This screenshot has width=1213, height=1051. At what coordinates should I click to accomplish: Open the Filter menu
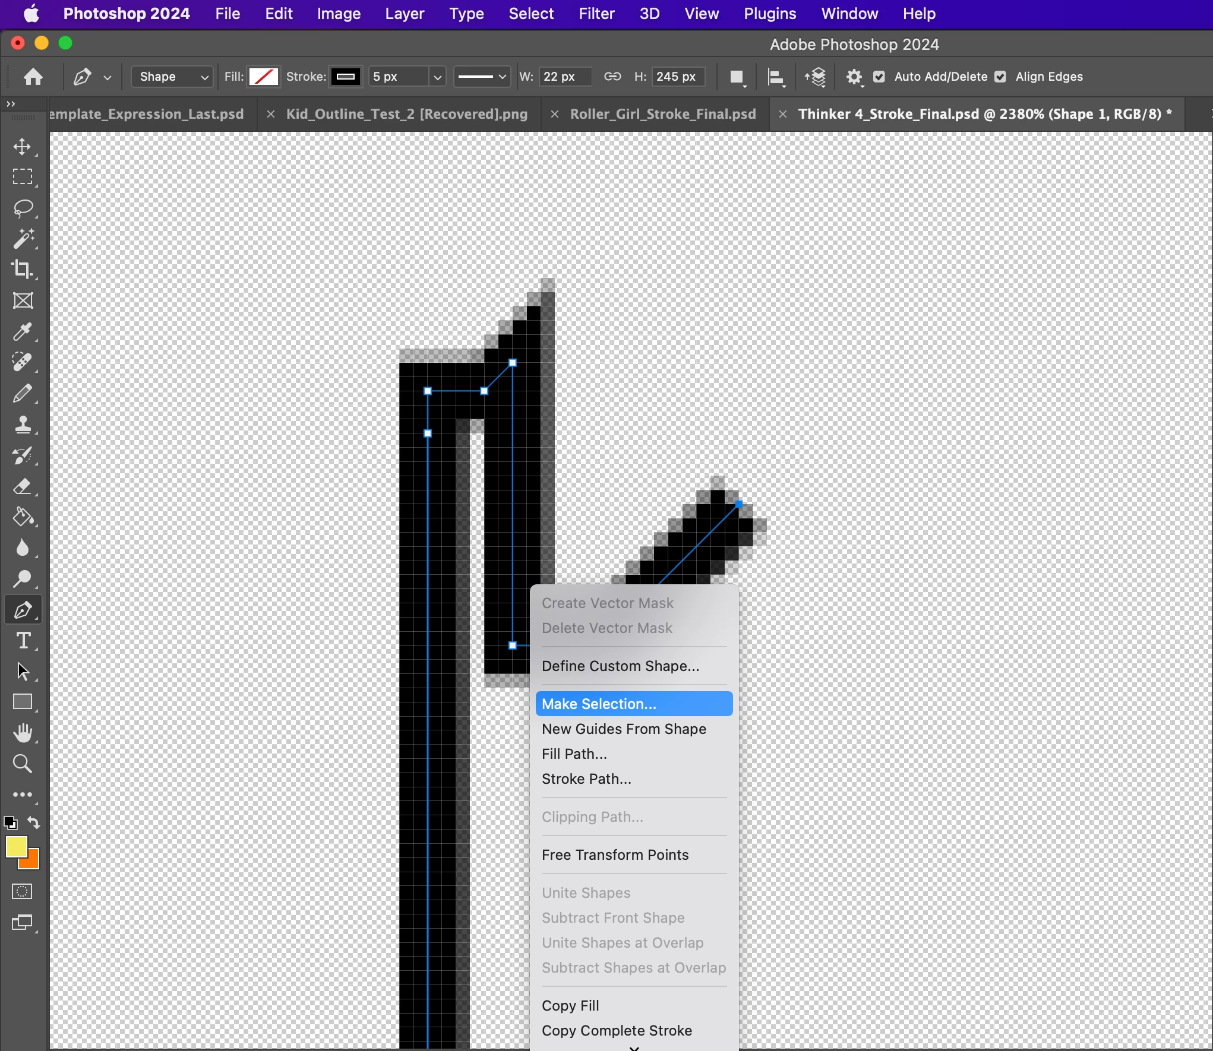point(596,14)
